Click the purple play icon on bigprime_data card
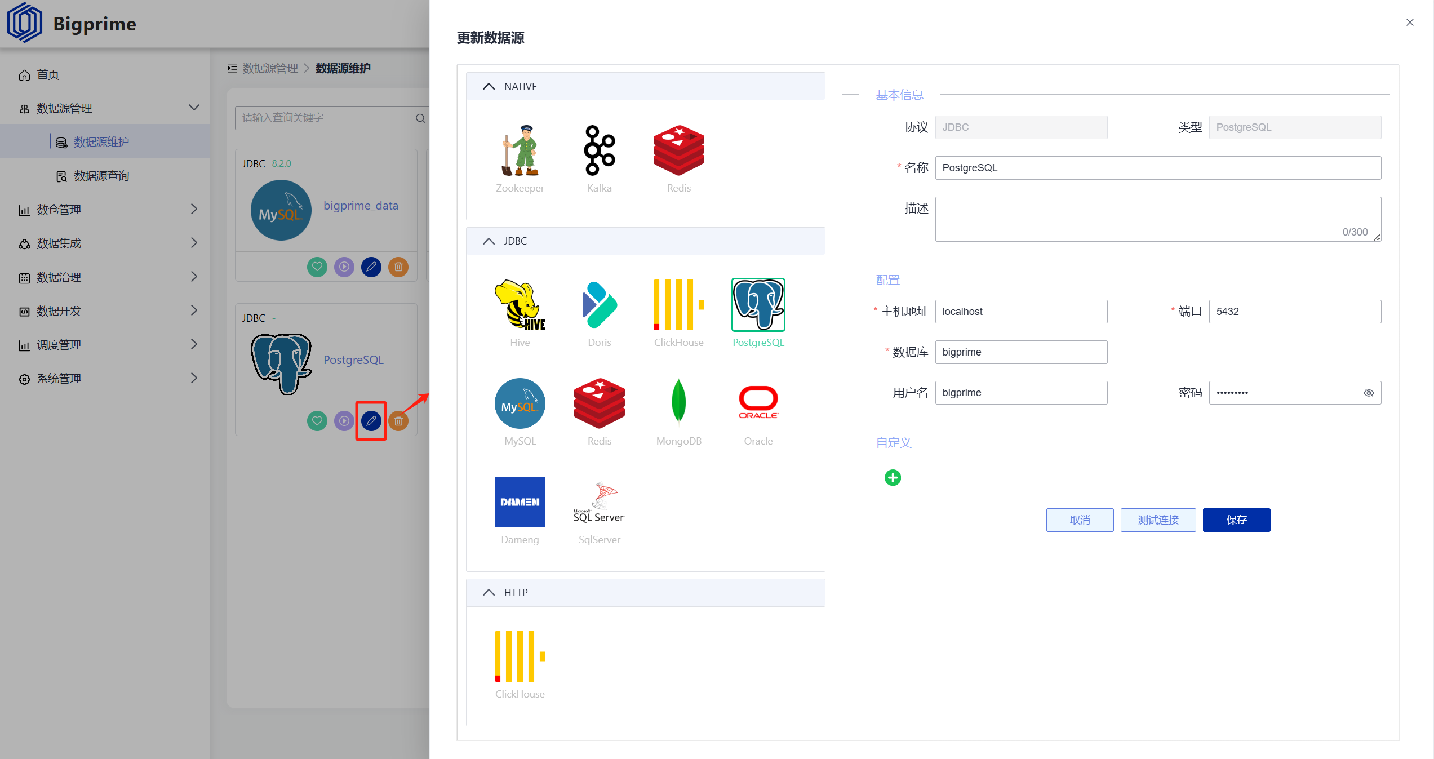Viewport: 1434px width, 759px height. (344, 267)
